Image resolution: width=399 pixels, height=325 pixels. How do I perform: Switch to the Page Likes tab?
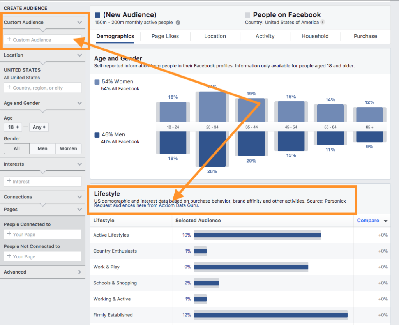[164, 36]
